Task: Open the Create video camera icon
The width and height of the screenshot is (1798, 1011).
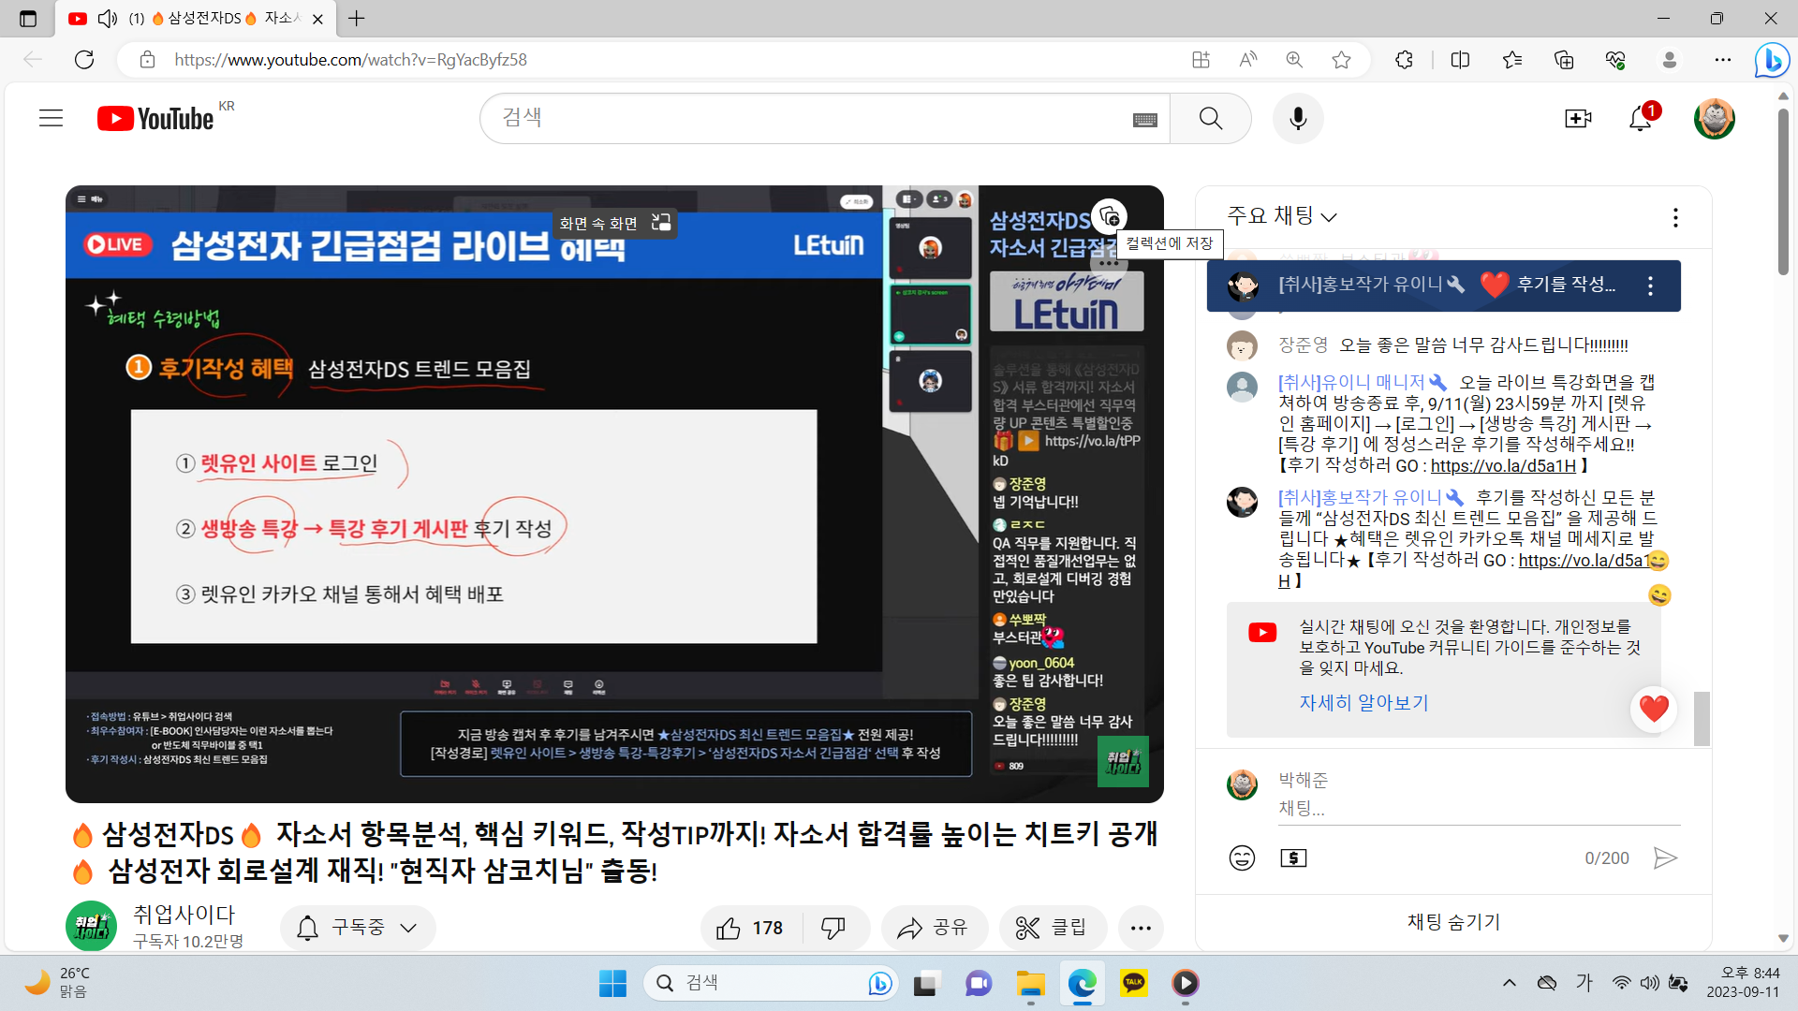Action: pyautogui.click(x=1578, y=118)
